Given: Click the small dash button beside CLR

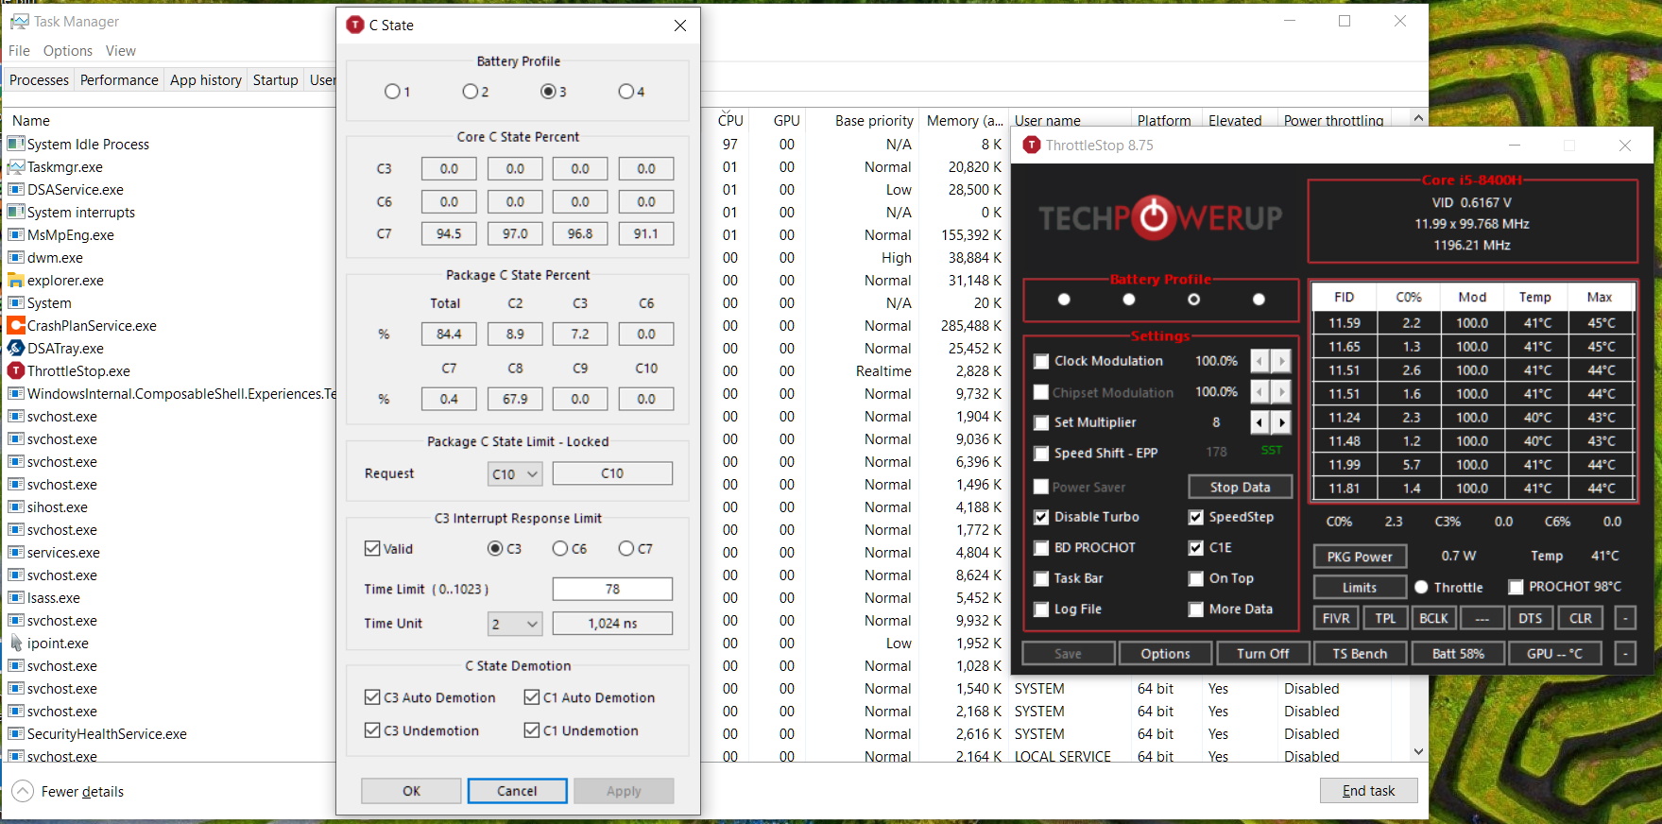Looking at the screenshot, I should tap(1625, 618).
